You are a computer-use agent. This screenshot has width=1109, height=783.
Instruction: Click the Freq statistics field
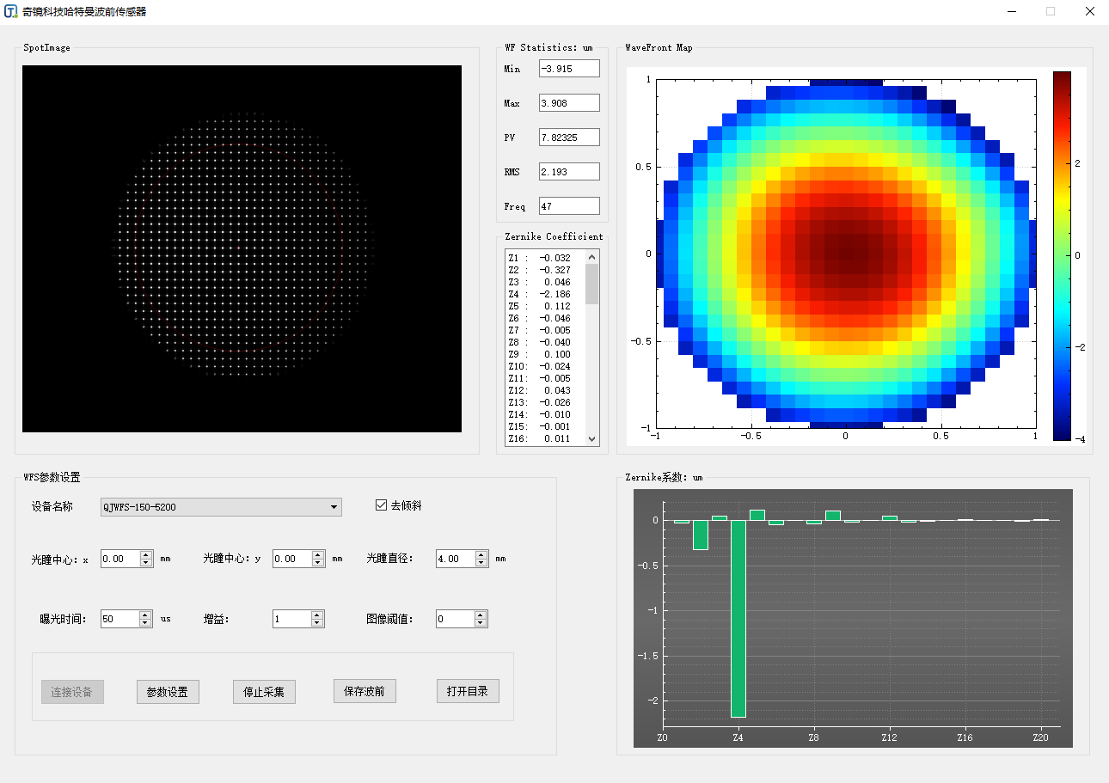point(569,206)
